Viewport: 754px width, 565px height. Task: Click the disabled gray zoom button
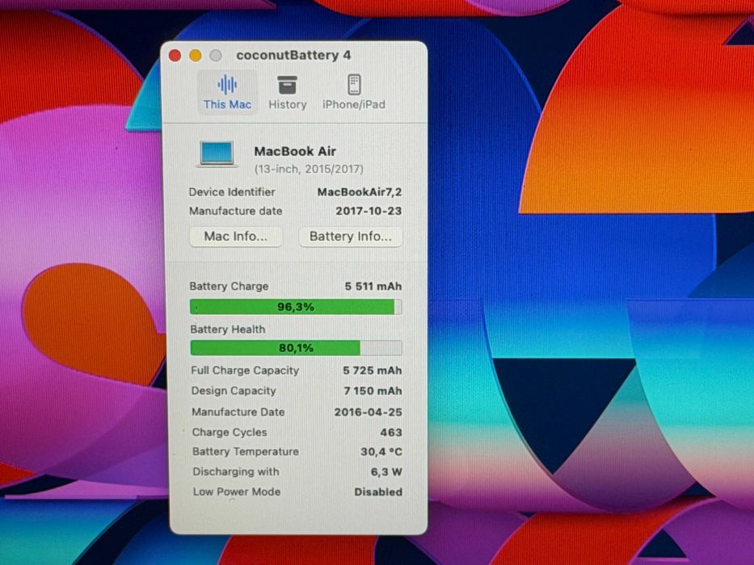coord(216,56)
